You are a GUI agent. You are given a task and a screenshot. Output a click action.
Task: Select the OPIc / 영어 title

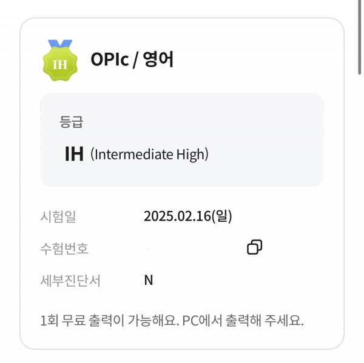(132, 59)
